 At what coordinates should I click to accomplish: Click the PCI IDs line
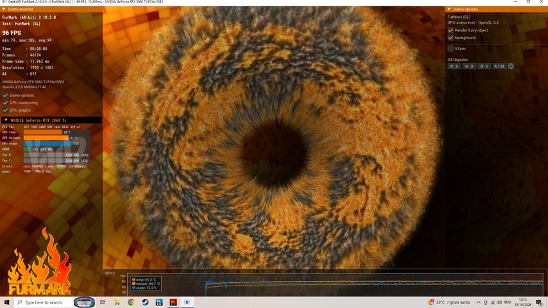pos(41,127)
